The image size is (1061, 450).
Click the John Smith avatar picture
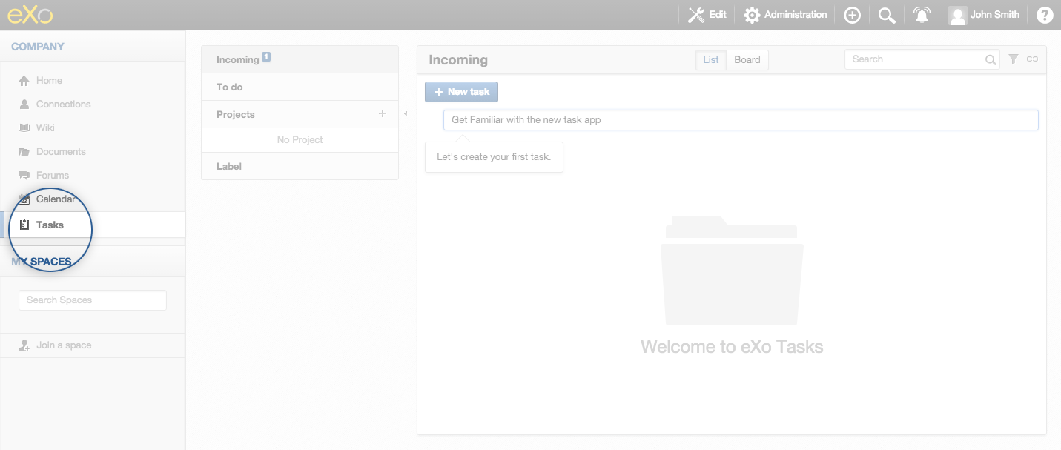tap(958, 15)
